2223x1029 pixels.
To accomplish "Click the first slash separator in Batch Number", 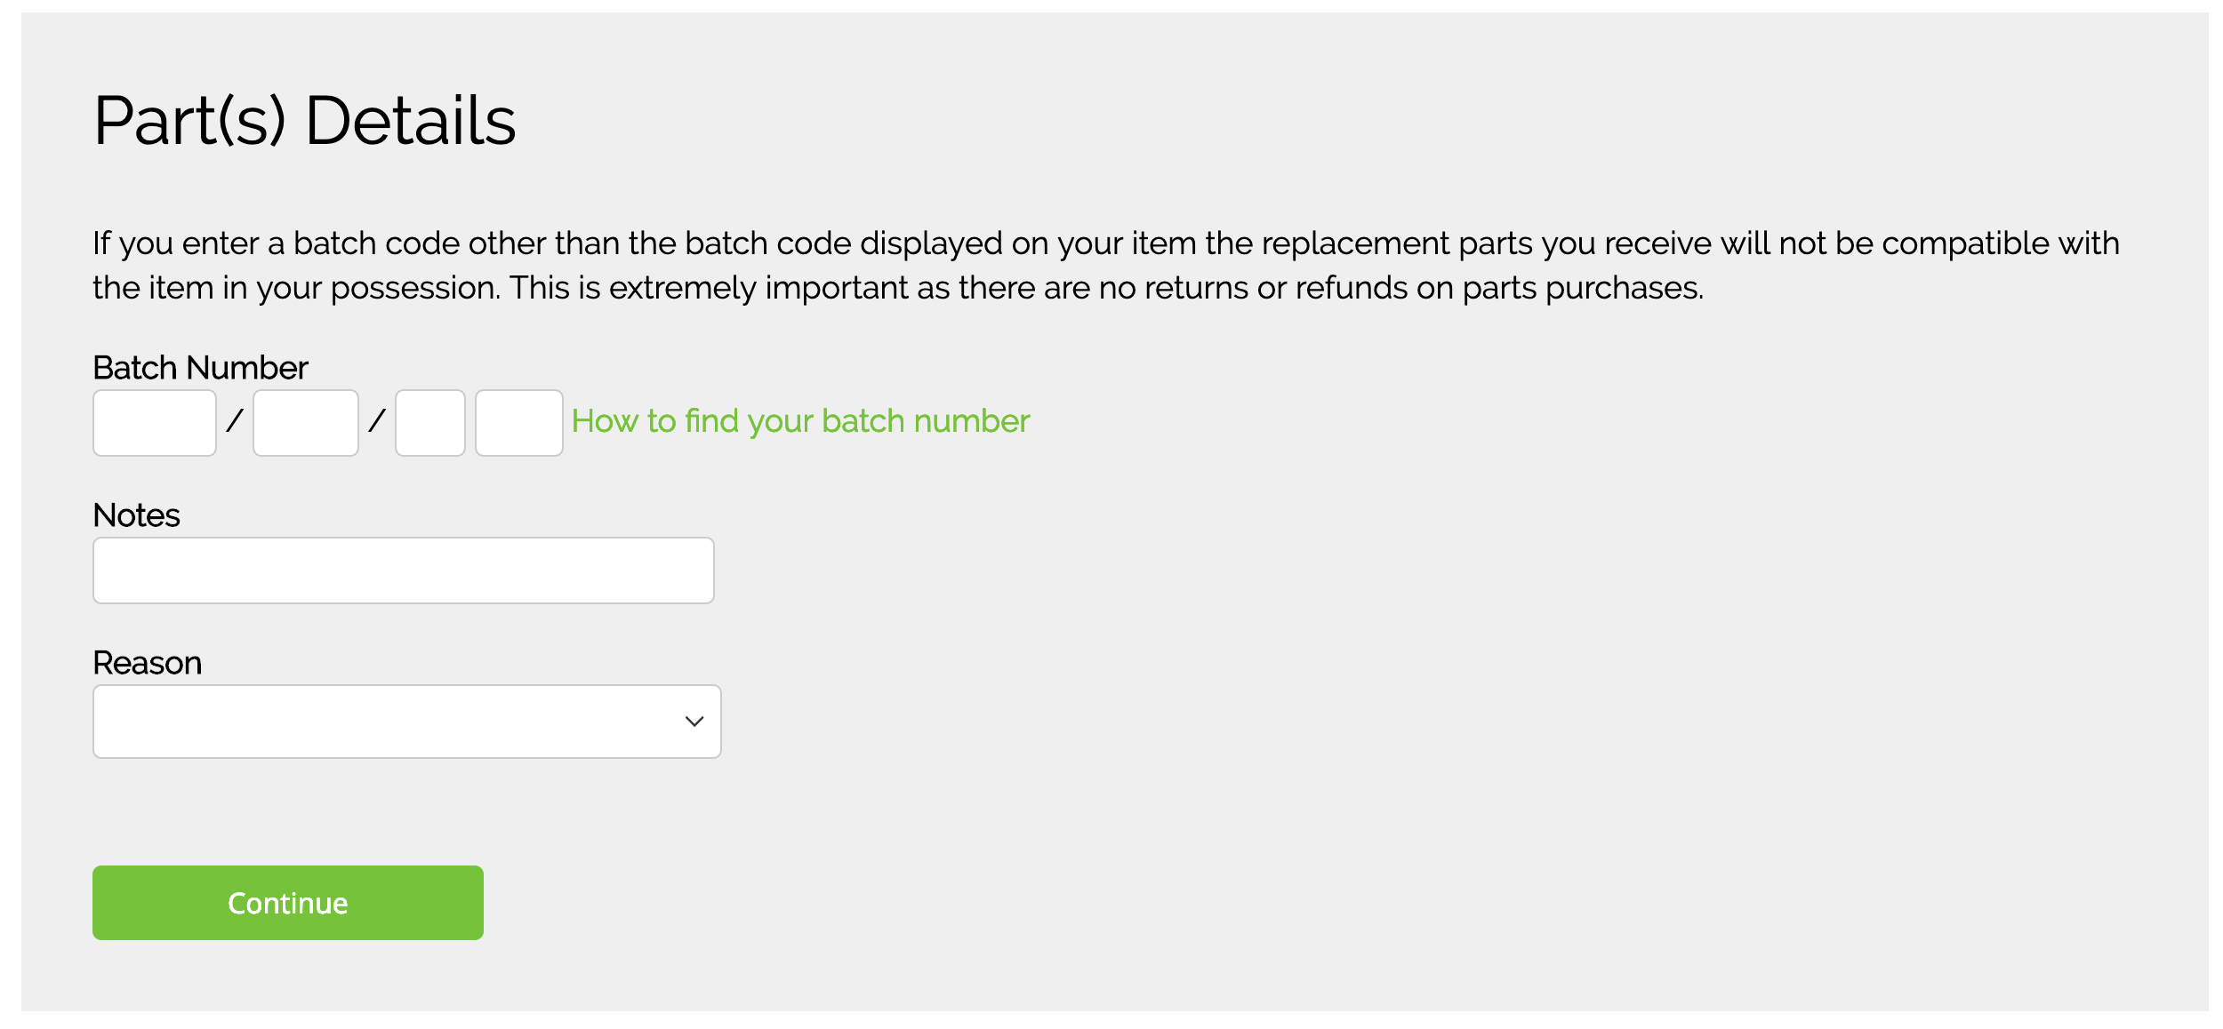I will [235, 421].
